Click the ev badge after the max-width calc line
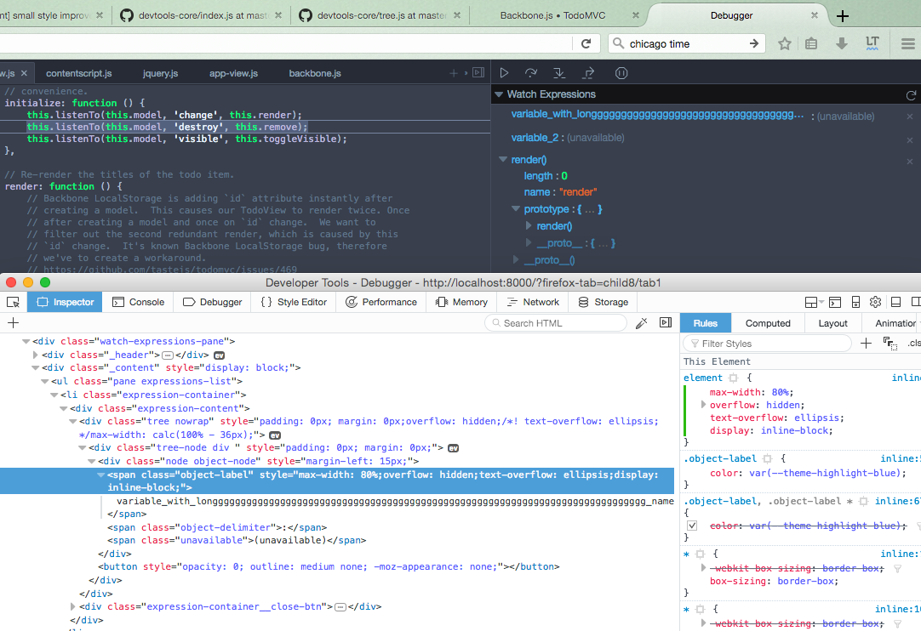Image resolution: width=921 pixels, height=631 pixels. 275,435
